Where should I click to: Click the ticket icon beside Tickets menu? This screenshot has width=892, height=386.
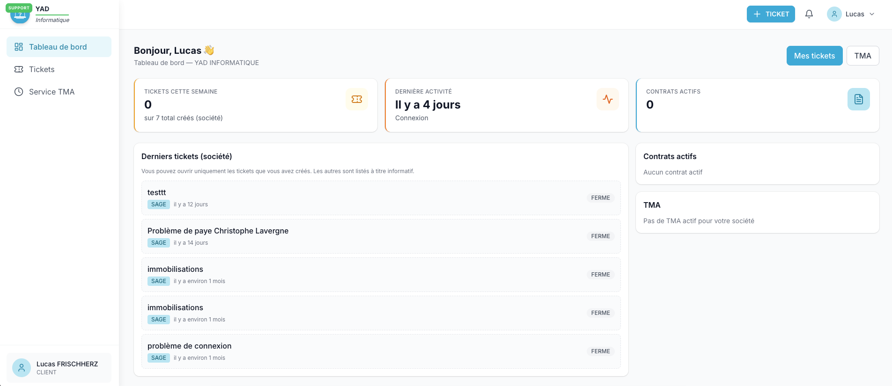pos(19,69)
